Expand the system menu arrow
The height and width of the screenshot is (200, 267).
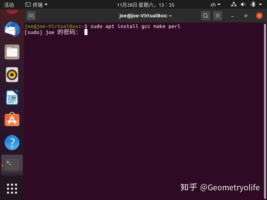coord(260,4)
